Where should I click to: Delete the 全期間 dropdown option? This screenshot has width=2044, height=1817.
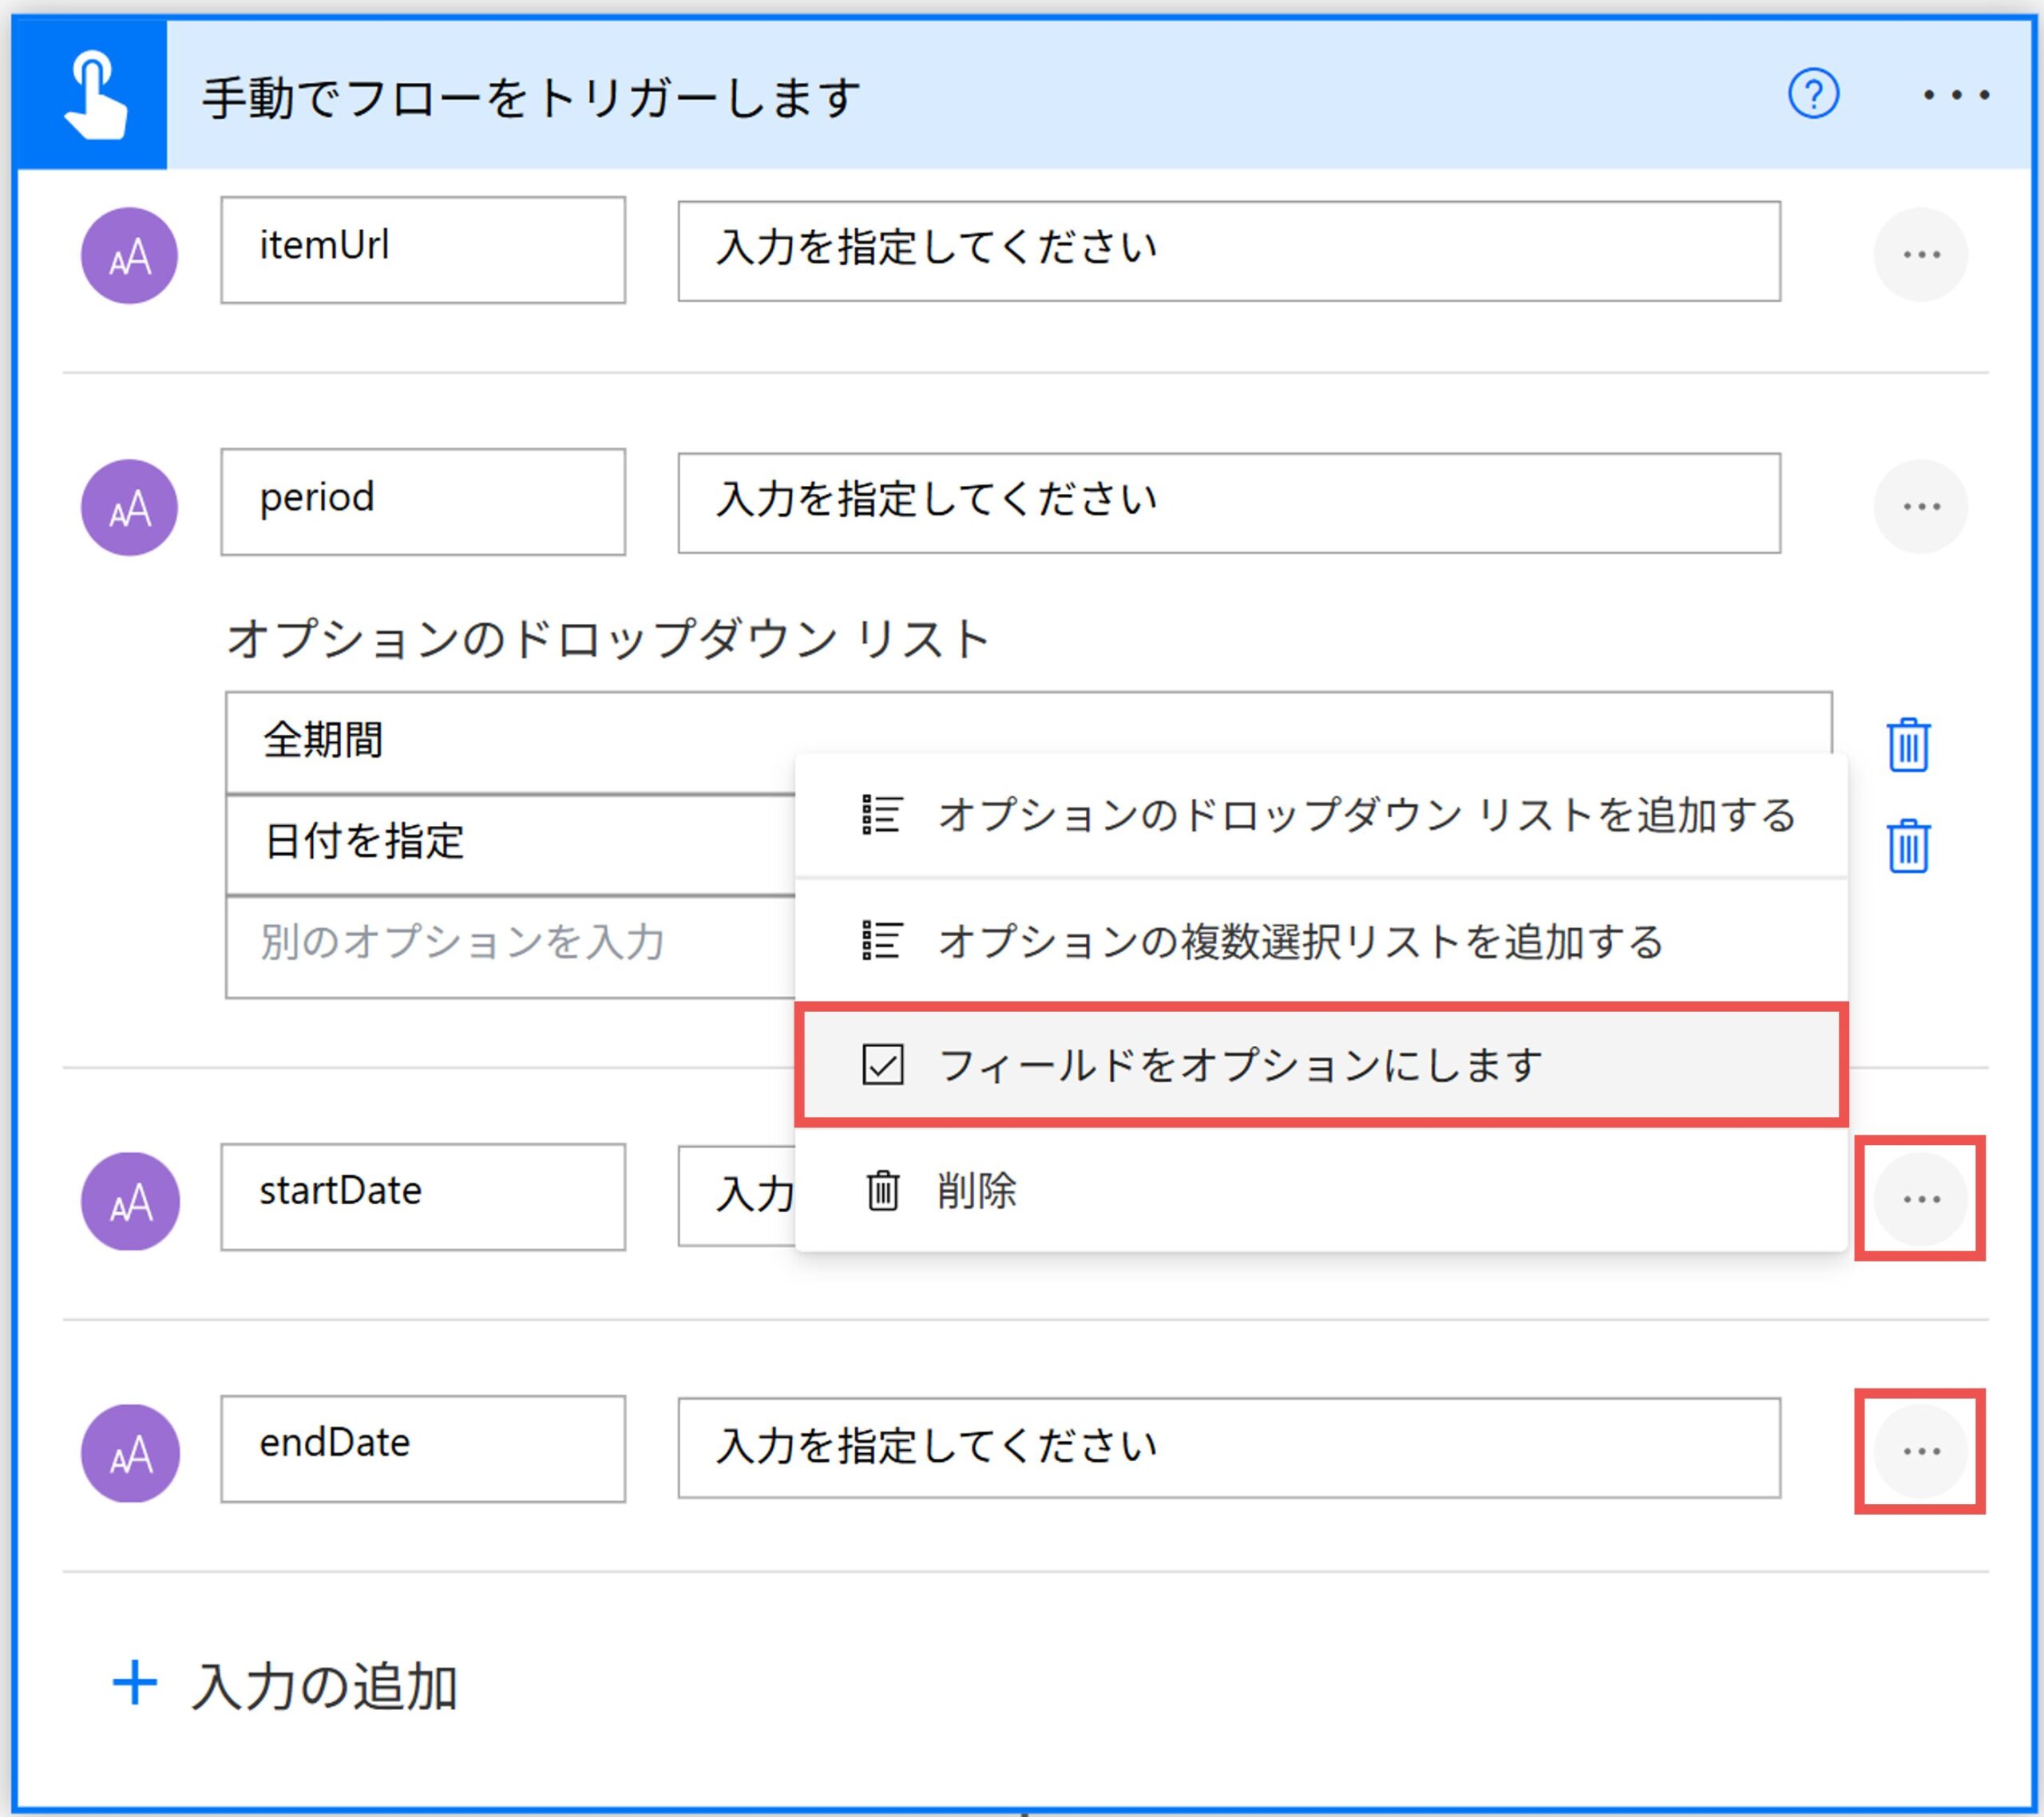[x=1908, y=745]
